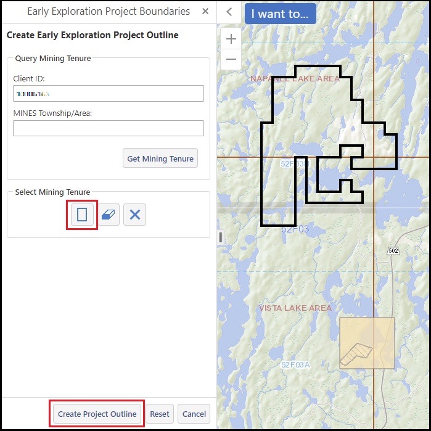Focus the MINES Township/Area input box
Viewport: 431px width, 431px height.
(x=109, y=128)
